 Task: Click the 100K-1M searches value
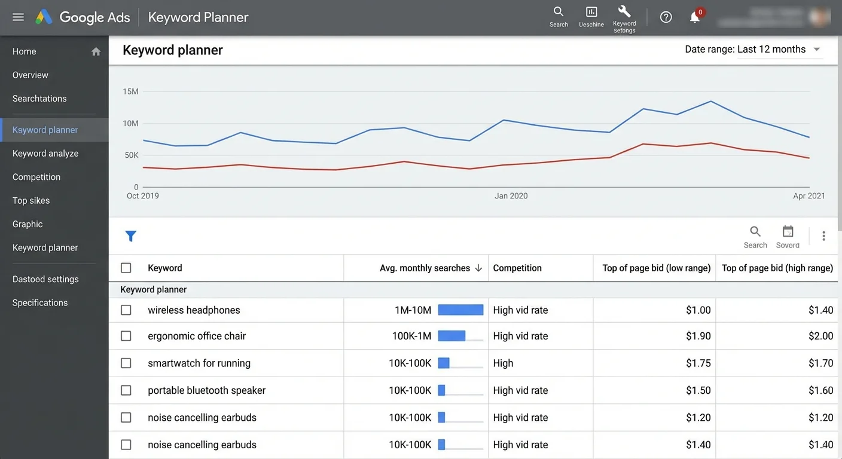click(x=411, y=336)
